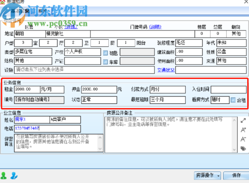This screenshot has height=183, width=249.
Task: Enable the 合租 checkbox
Action: pos(233,100)
